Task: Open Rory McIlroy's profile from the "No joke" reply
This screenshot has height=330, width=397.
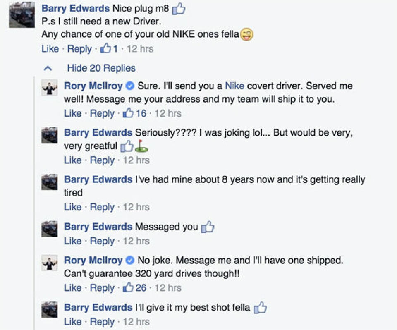Action: tap(93, 261)
